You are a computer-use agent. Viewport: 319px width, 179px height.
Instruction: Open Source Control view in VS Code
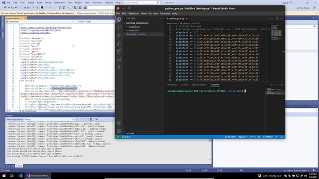click(x=119, y=35)
